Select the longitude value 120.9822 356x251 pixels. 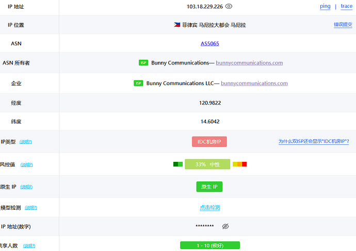[x=210, y=103]
